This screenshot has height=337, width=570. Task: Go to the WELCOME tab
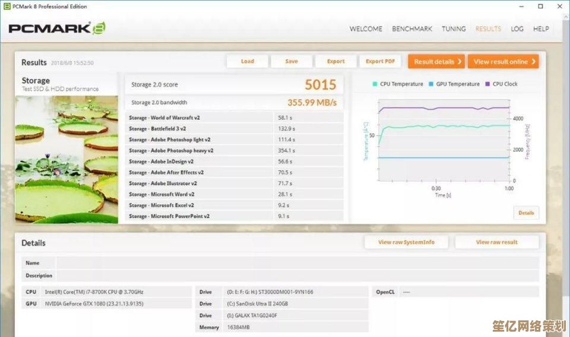click(x=366, y=28)
